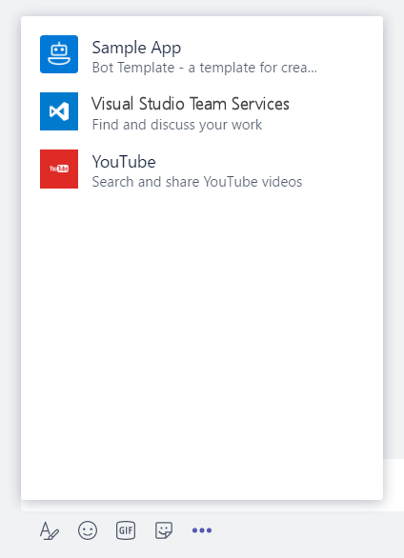Click 'Search and share YouTube videos' description
Screen dimensions: 404x558
pos(197,182)
